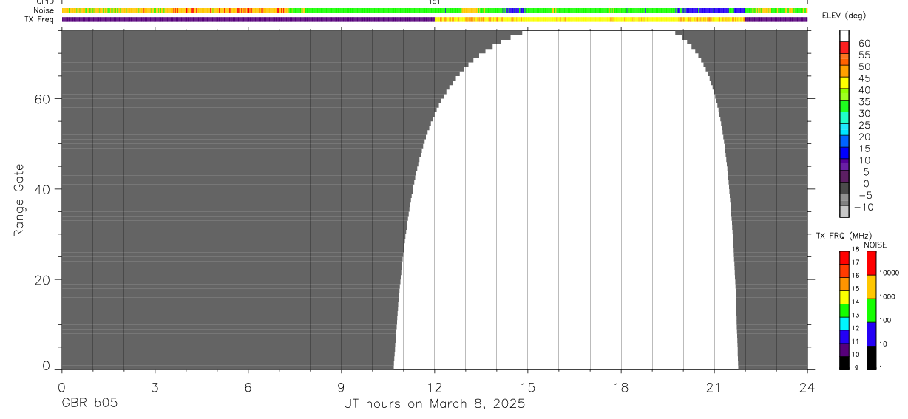The width and height of the screenshot is (908, 419).
Task: Pick the light gray bottom ELEV colorbar segment
Action: click(844, 212)
